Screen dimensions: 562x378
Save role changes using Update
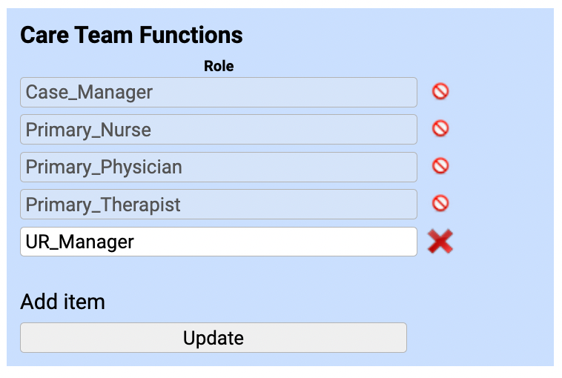(213, 338)
